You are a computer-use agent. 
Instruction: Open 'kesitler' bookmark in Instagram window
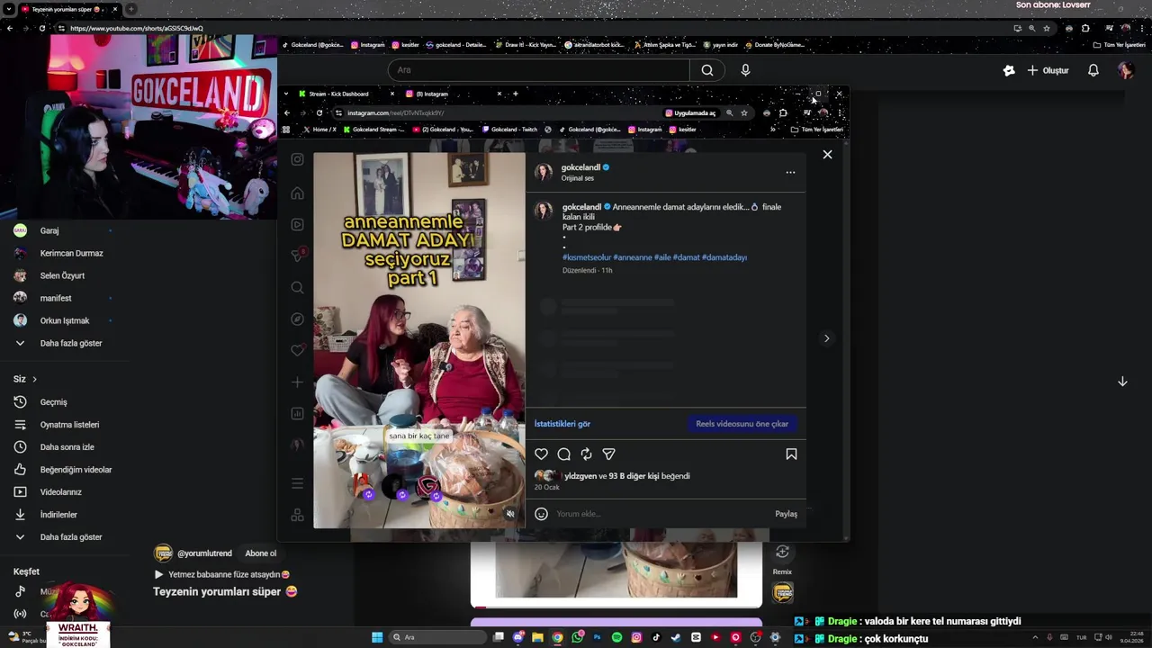pyautogui.click(x=682, y=130)
